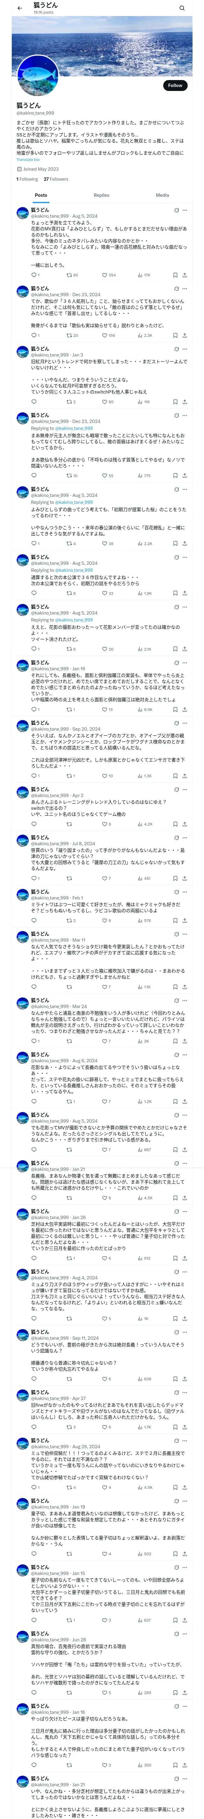Screen dimensions: 204x1819
Task: View the 1 Following list
Action: click(28, 179)
